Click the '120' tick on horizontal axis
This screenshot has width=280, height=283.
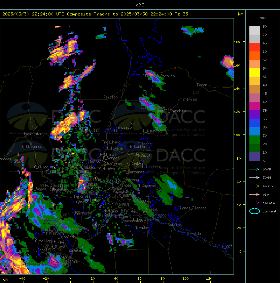pyautogui.click(x=209, y=279)
